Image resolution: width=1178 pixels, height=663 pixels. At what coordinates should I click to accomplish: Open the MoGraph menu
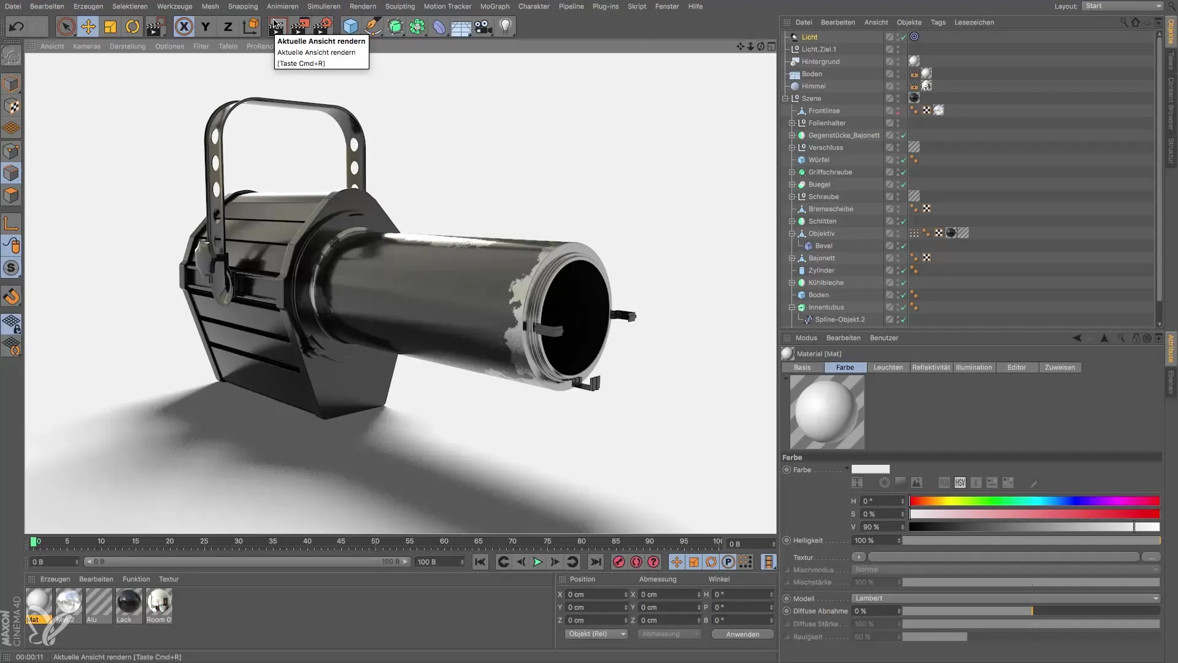[495, 6]
